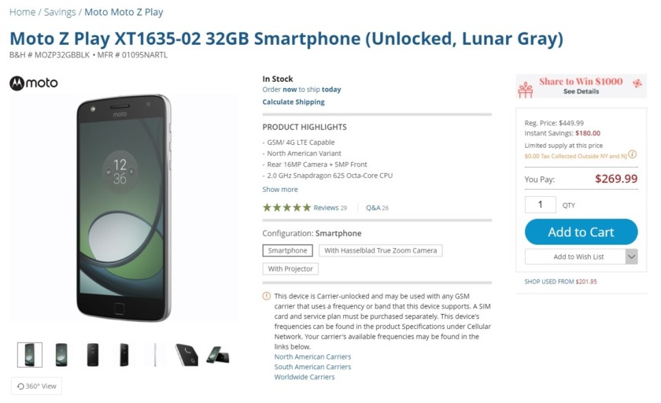Open the 360° View rotate icon button
Screen dimensions: 661x403
[36, 386]
